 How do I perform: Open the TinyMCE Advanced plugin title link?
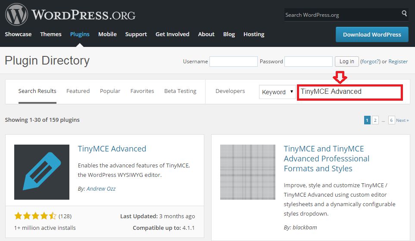pos(112,149)
